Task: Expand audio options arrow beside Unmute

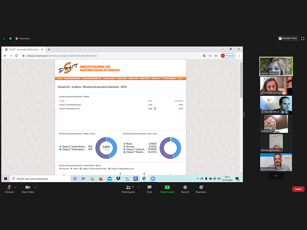Action: (15, 187)
